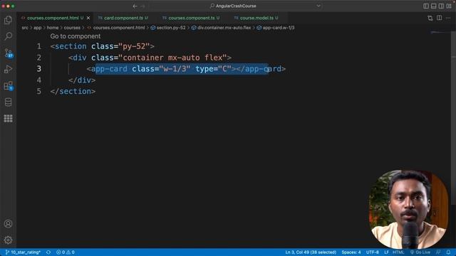Screen dimensions: 456x256
Task: Click line number 4 in the gutter
Action: [x=39, y=80]
